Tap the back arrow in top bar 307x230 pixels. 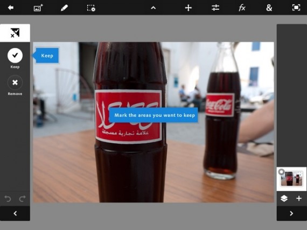(11, 8)
